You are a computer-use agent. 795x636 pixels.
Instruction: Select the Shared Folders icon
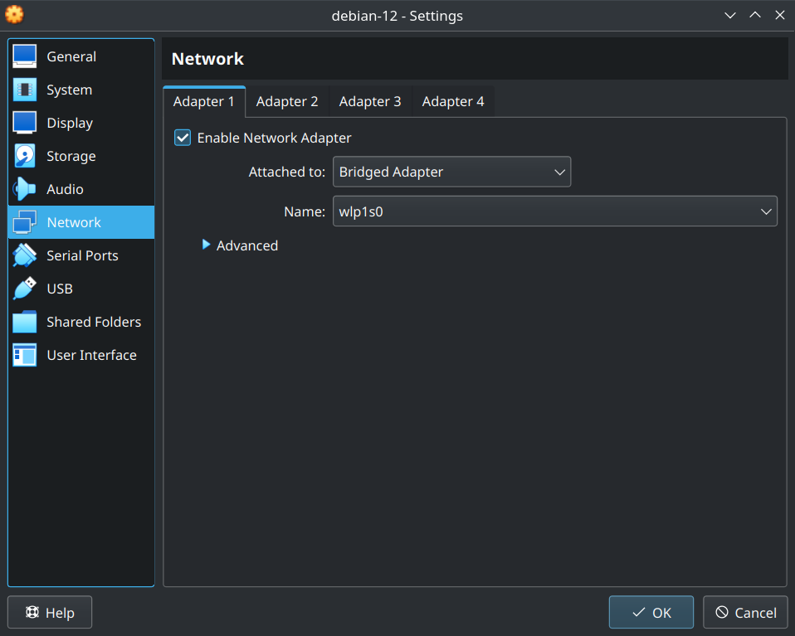(24, 321)
